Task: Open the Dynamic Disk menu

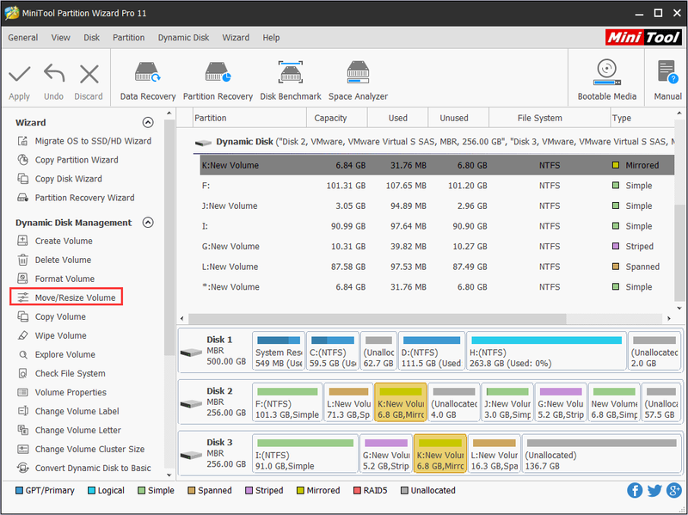Action: 183,38
